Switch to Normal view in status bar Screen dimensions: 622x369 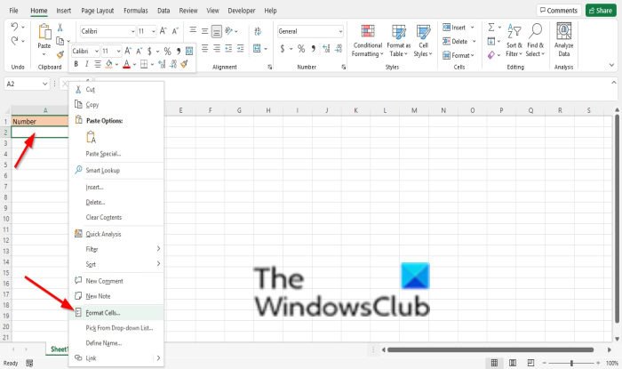494,363
